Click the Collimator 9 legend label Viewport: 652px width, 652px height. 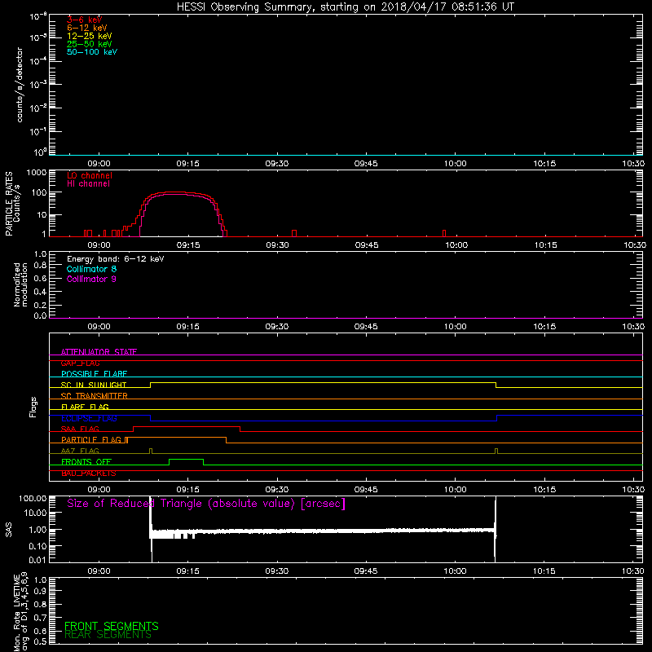[x=91, y=279]
